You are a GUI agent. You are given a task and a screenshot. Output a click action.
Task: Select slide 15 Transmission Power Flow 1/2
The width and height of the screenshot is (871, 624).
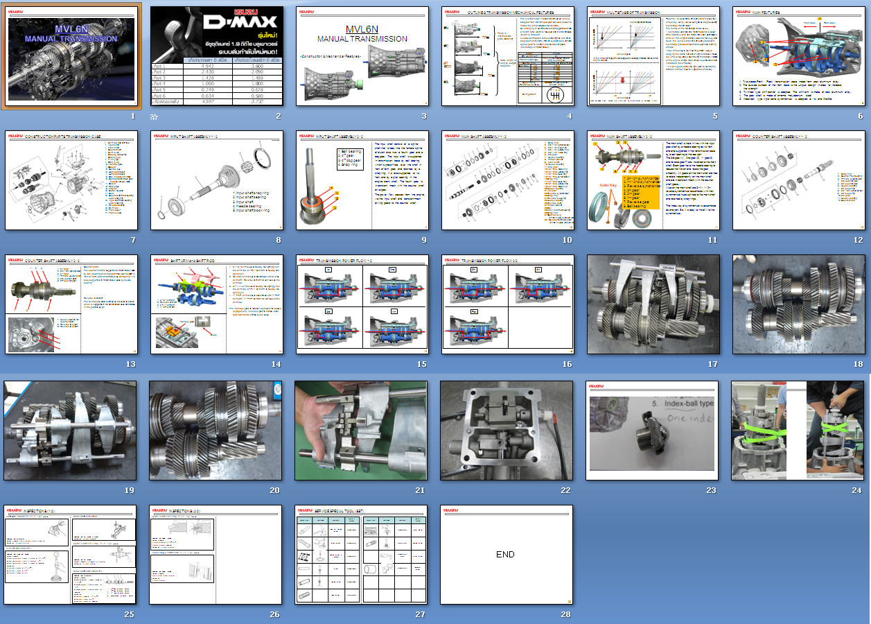(362, 304)
